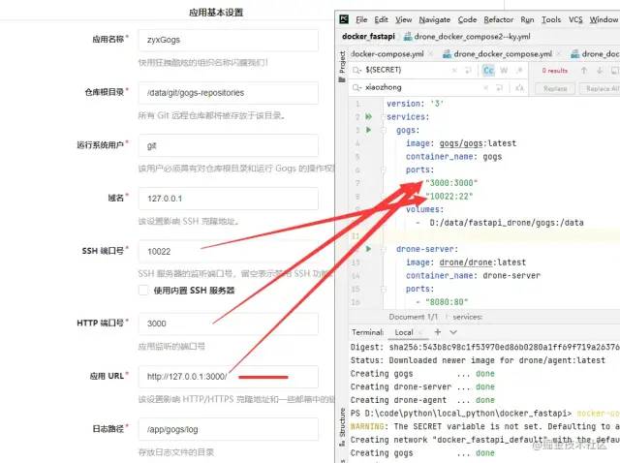The image size is (620, 463).
Task: Add a new terminal tab with the plus icon
Action: (x=437, y=332)
